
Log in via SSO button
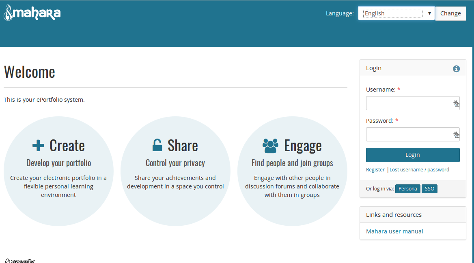[429, 189]
